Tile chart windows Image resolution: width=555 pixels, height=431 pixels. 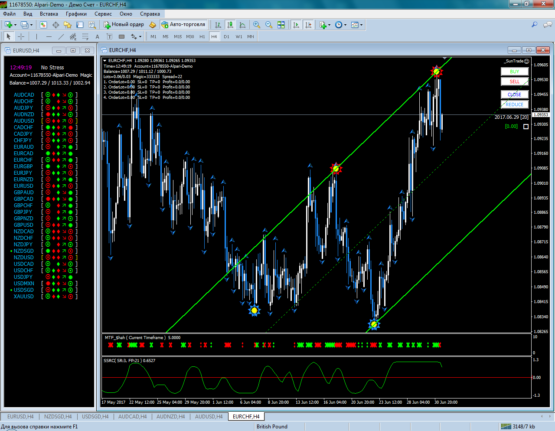(281, 25)
